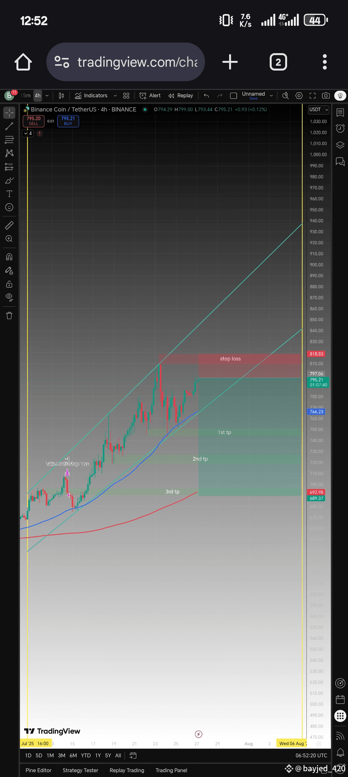Choose the patterns drawing tool
This screenshot has width=348, height=777.
click(9, 153)
